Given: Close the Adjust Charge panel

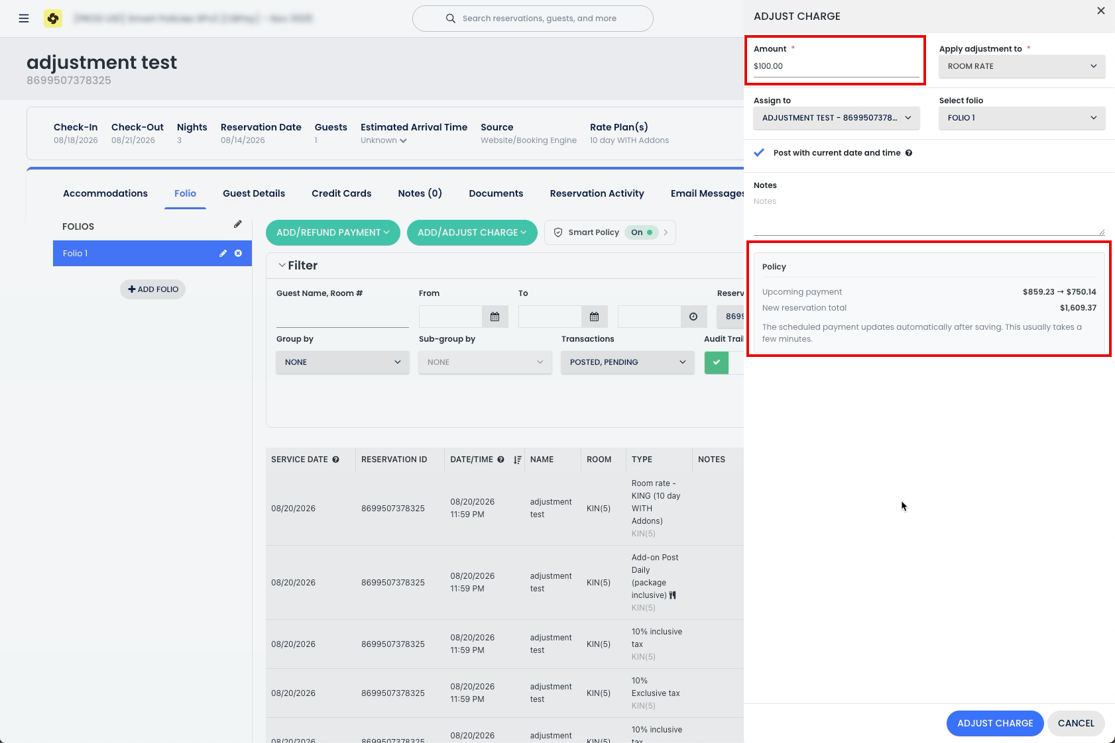Looking at the screenshot, I should coord(1101,11).
